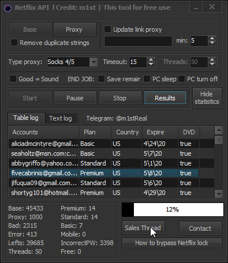The height and width of the screenshot is (263, 228).
Task: Enable Remove duplicate strings checkbox
Action: click(x=14, y=43)
